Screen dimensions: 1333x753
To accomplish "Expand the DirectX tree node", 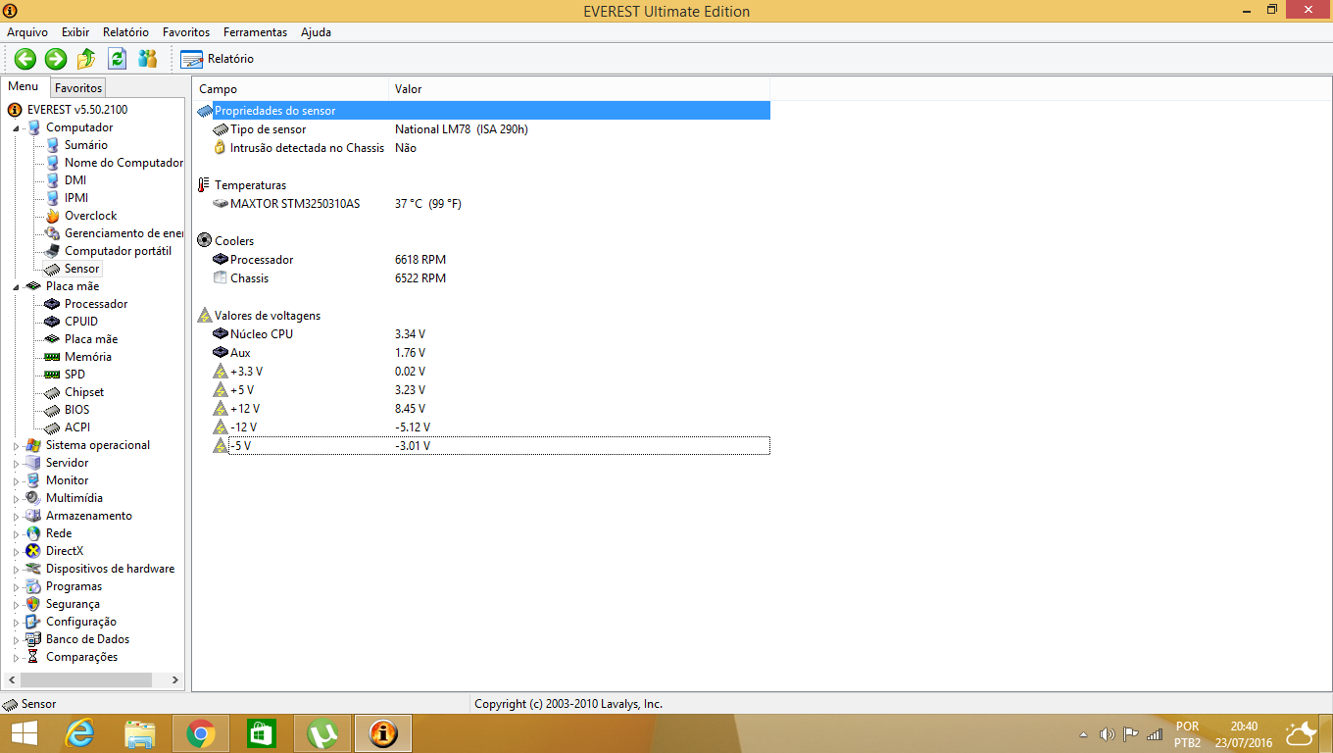I will point(17,551).
